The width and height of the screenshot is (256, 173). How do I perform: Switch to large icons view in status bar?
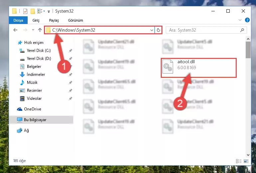click(x=246, y=161)
